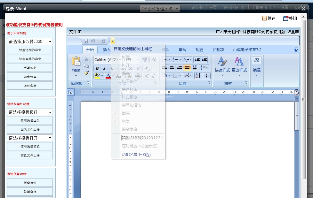Expand the Paste (粘贴) options arrow
Image resolution: width=313 pixels, height=198 pixels.
(76, 76)
